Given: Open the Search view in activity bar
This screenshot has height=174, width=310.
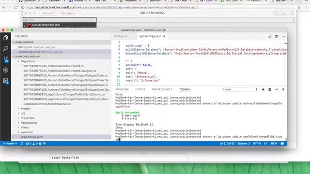Looking at the screenshot, I should pyautogui.click(x=5, y=48).
